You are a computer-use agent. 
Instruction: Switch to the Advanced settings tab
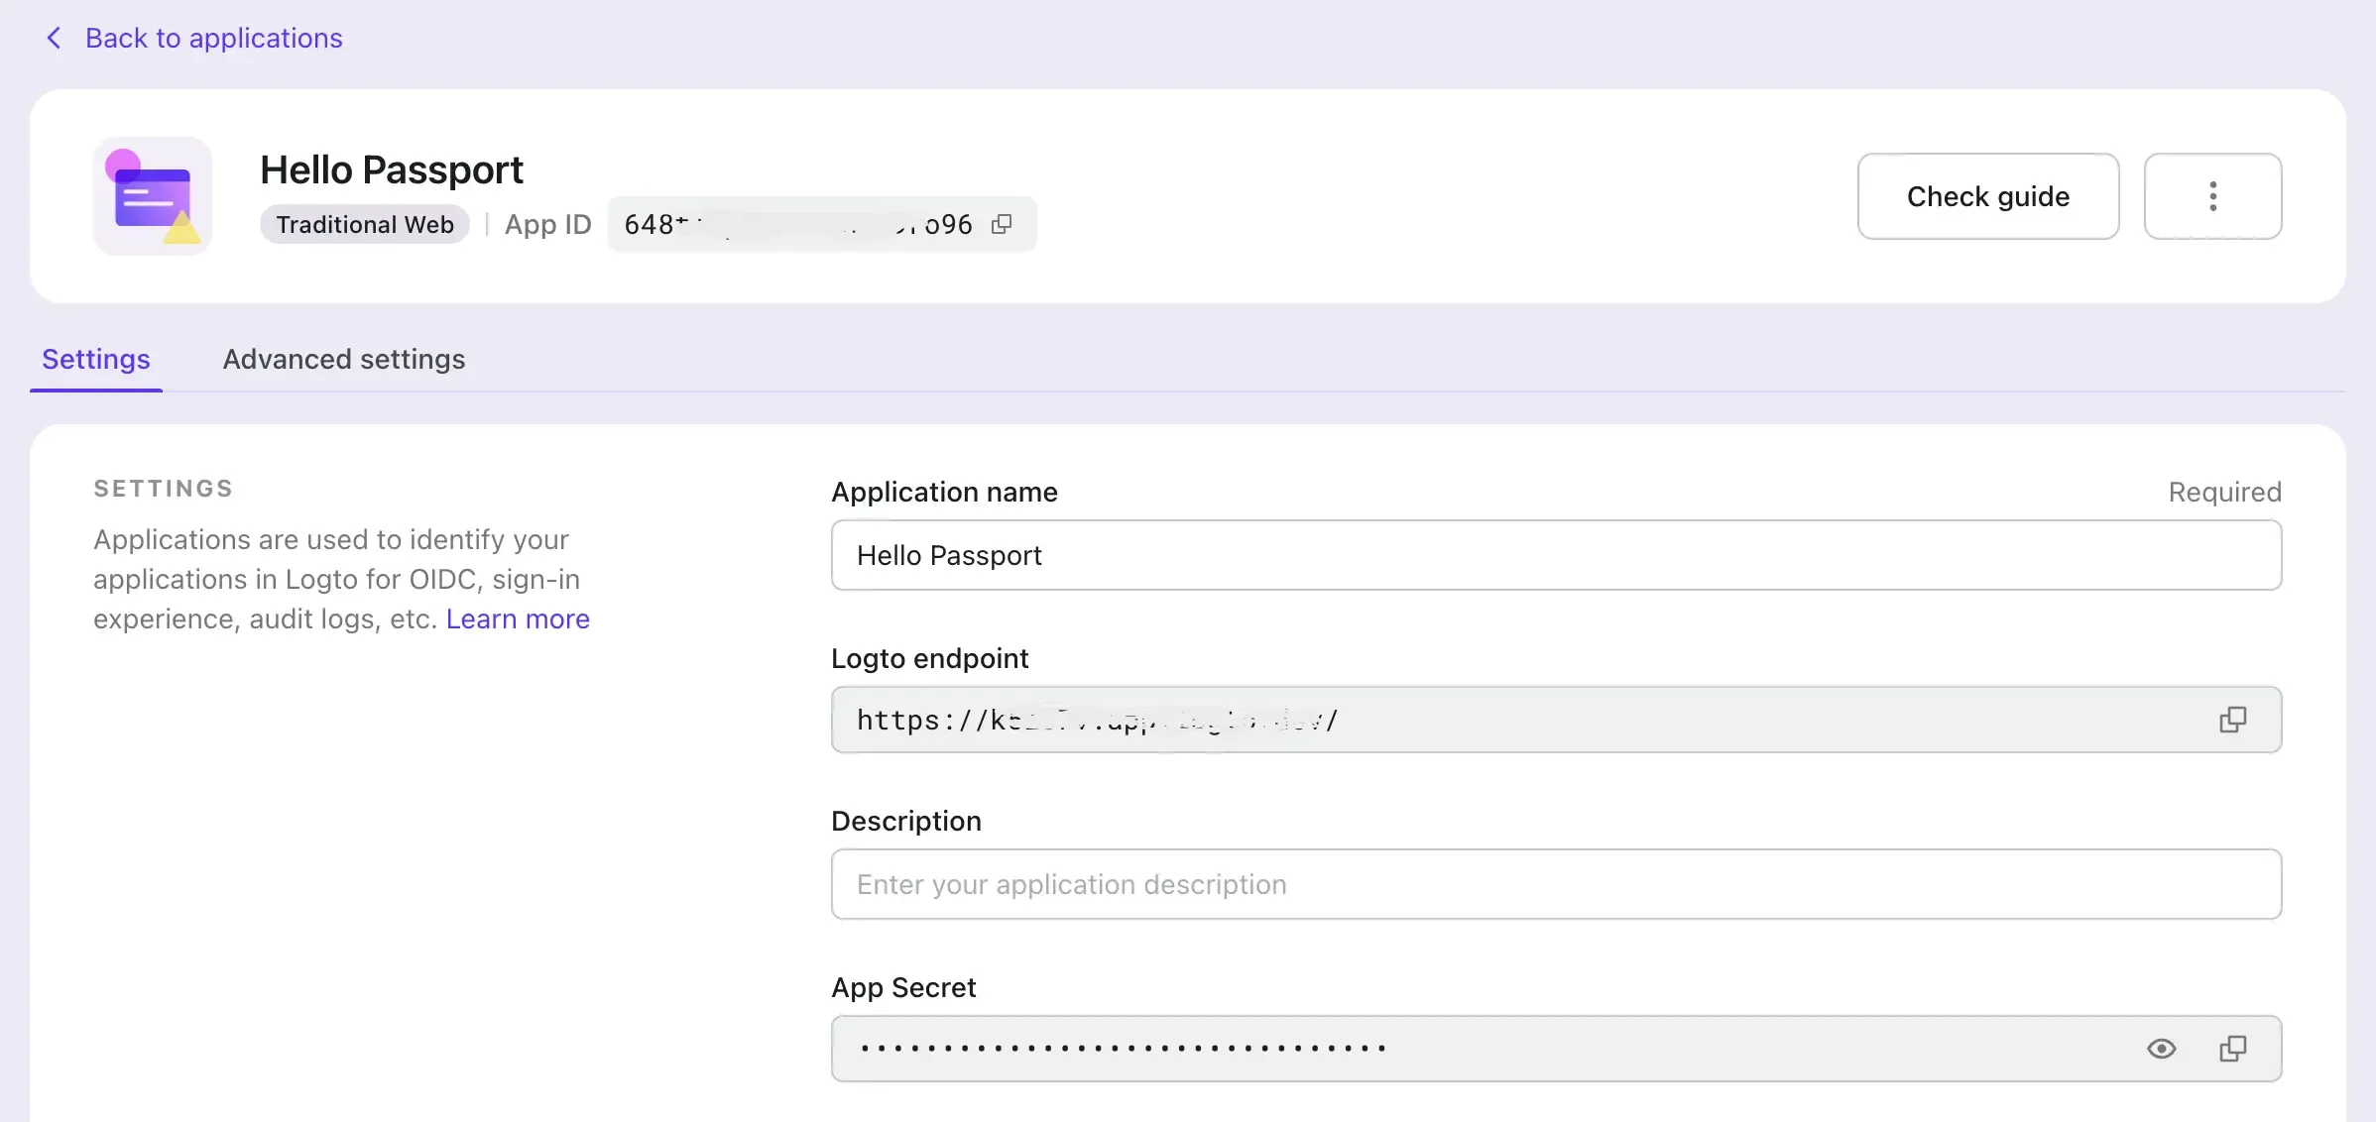point(344,359)
